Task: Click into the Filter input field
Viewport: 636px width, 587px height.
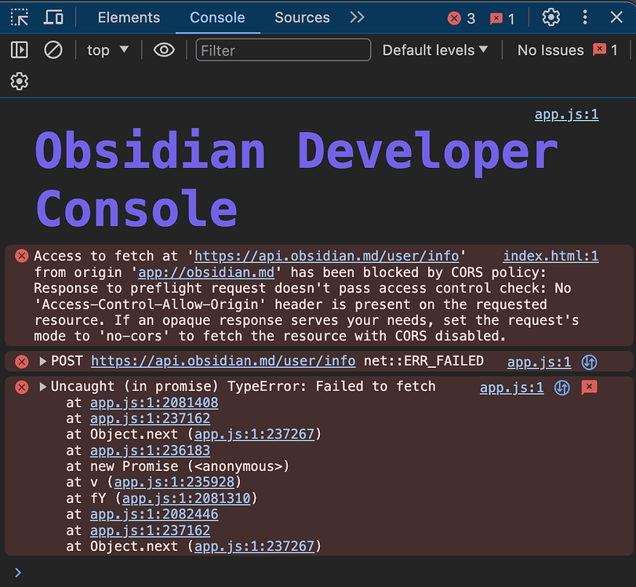Action: (282, 49)
